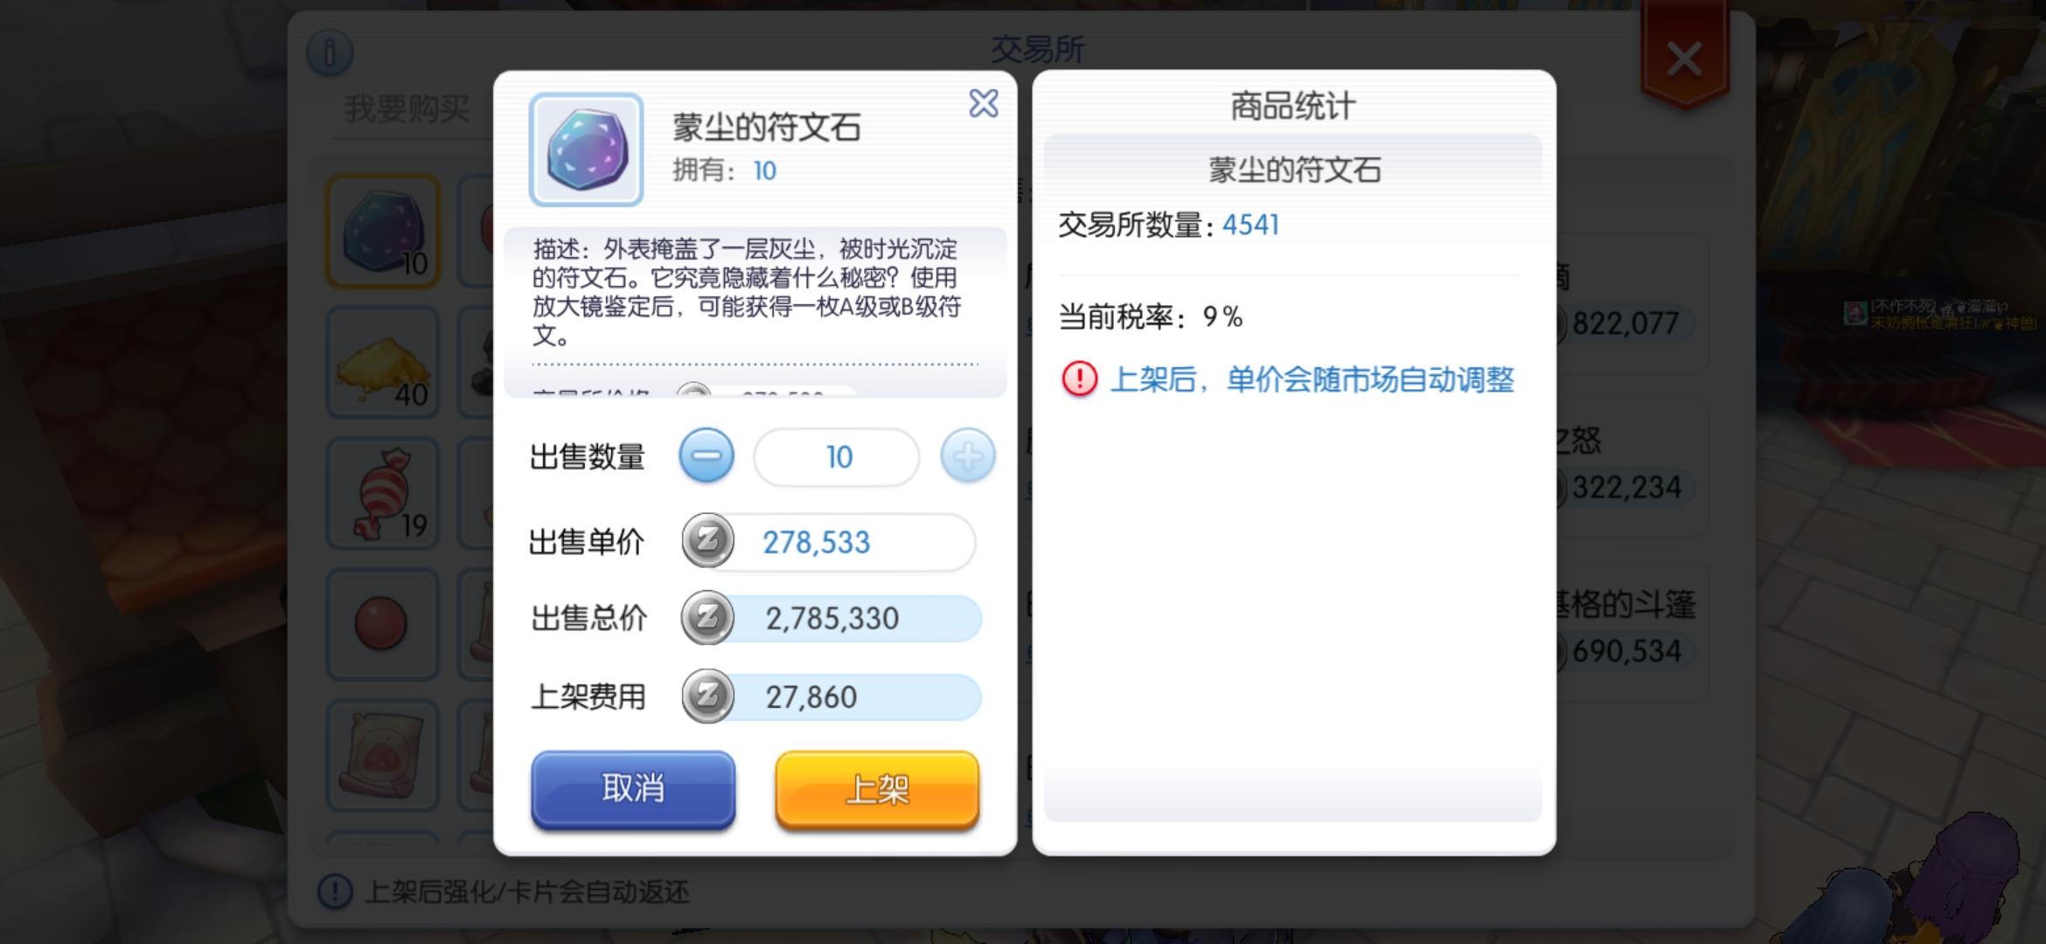Select the striped candy item with count 19
This screenshot has width=2046, height=944.
coord(383,493)
